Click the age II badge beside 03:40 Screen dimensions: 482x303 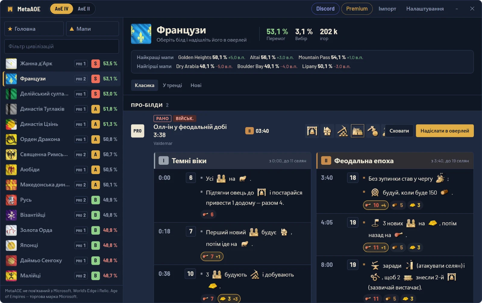(x=249, y=131)
